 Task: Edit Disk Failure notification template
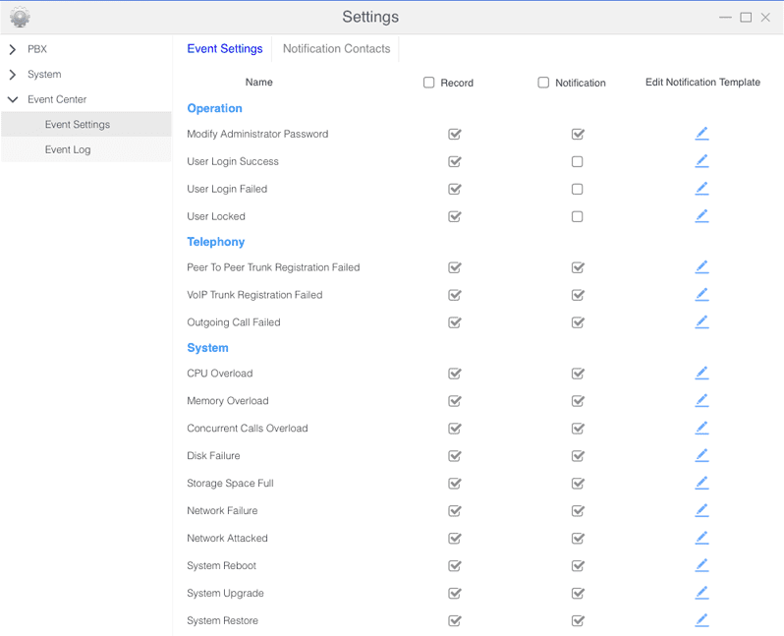pos(701,455)
